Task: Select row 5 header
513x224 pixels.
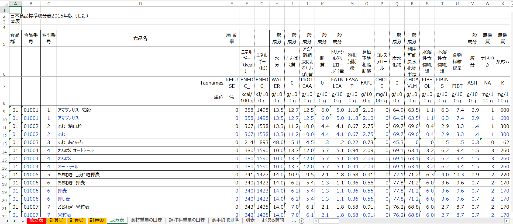Action: (x=4, y=38)
